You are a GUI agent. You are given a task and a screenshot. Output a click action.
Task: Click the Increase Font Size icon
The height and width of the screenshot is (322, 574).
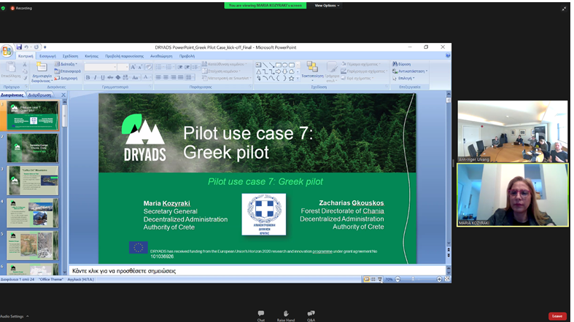coord(133,67)
